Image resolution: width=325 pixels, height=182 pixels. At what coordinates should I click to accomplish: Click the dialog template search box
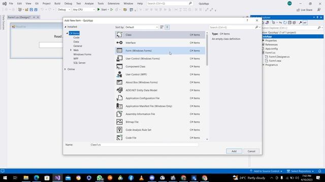tap(232, 27)
